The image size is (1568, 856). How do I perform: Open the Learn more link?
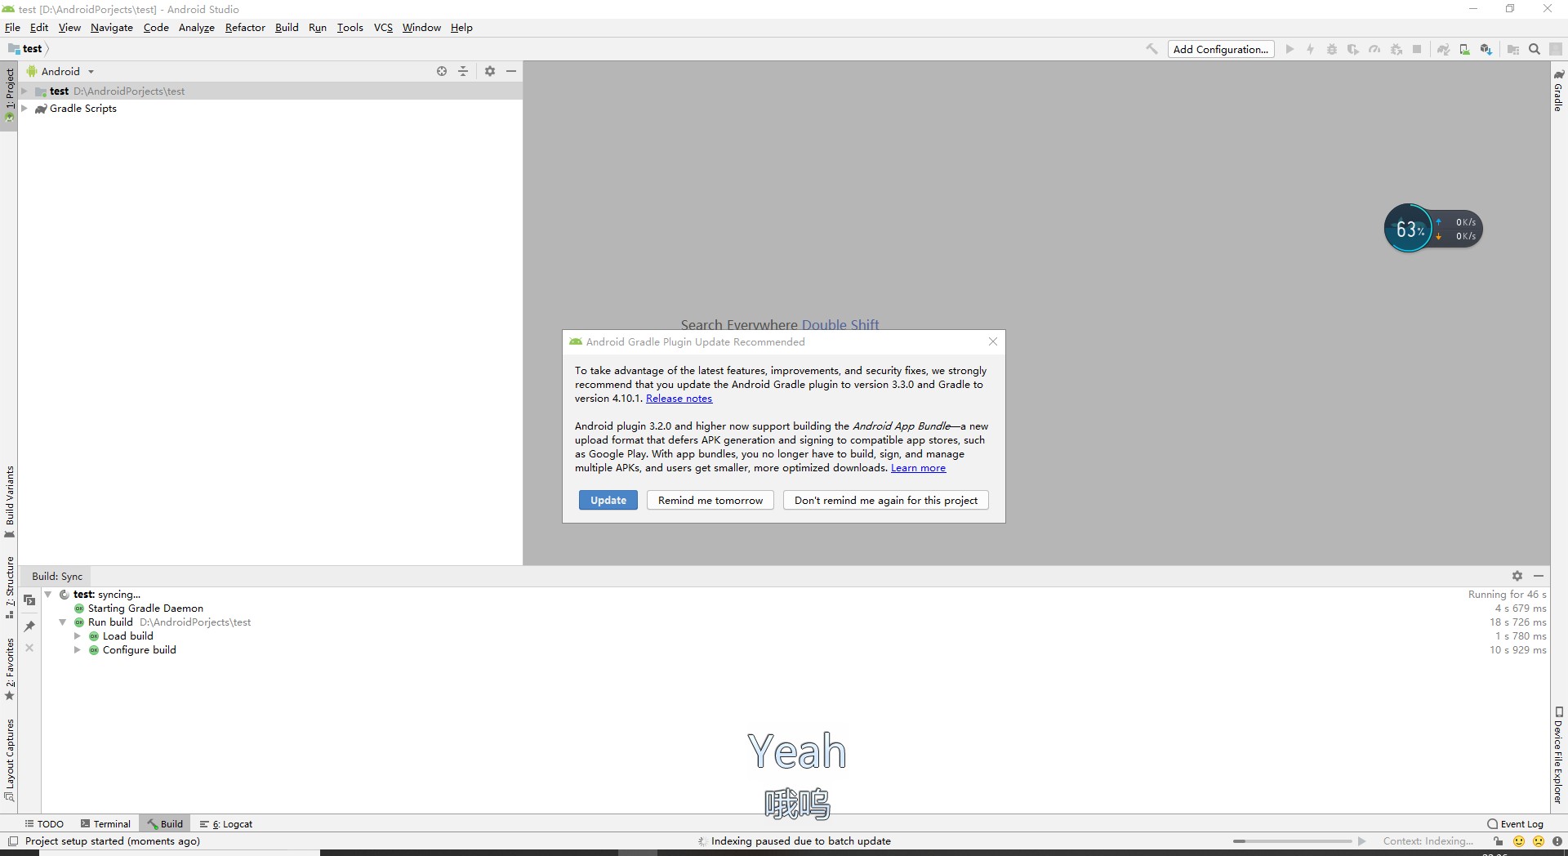point(919,468)
